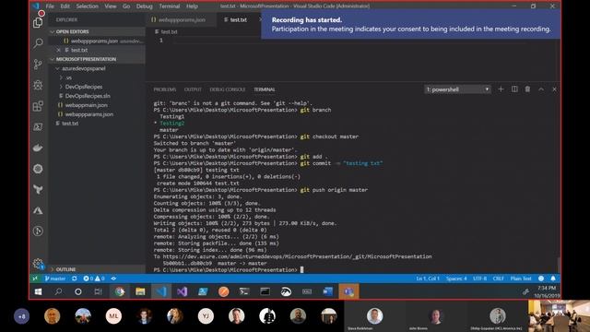Open the Manage gear icon in activity bar

pos(38,264)
